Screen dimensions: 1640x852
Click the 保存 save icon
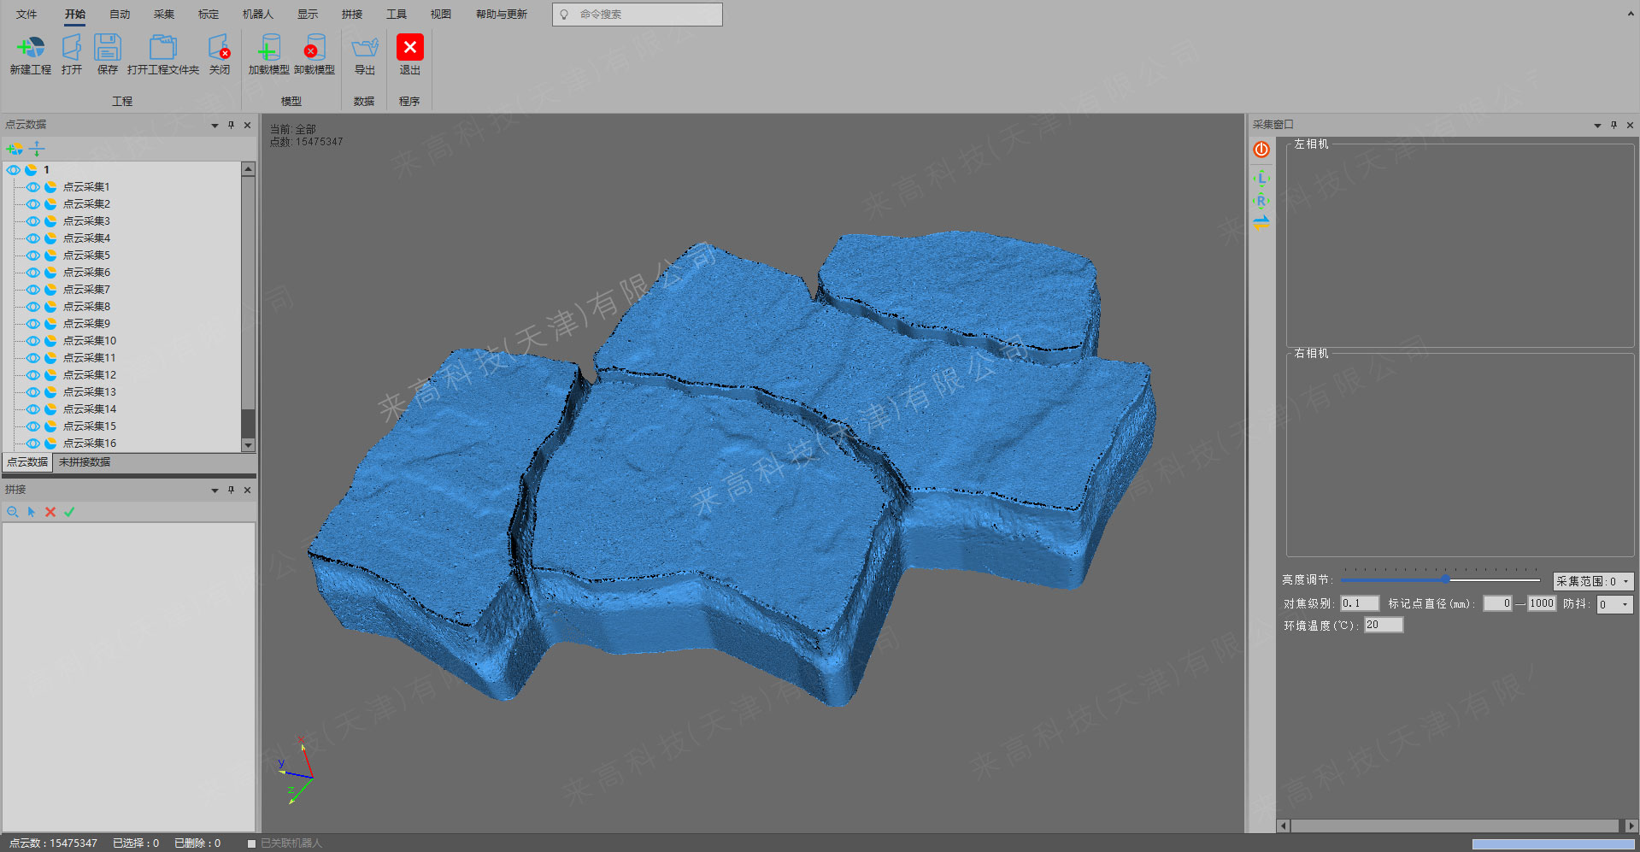[108, 48]
